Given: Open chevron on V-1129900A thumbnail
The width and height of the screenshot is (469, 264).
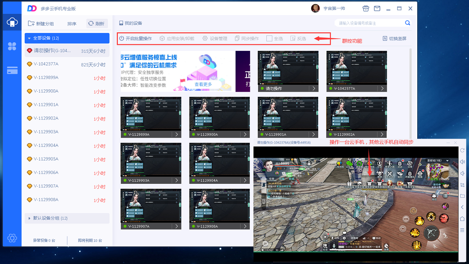Looking at the screenshot, I should pos(245,134).
